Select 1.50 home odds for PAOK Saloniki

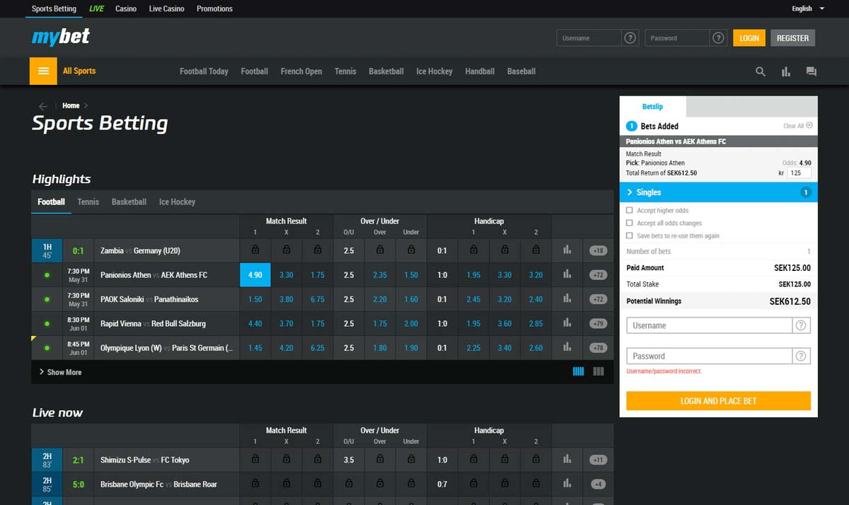pyautogui.click(x=255, y=299)
